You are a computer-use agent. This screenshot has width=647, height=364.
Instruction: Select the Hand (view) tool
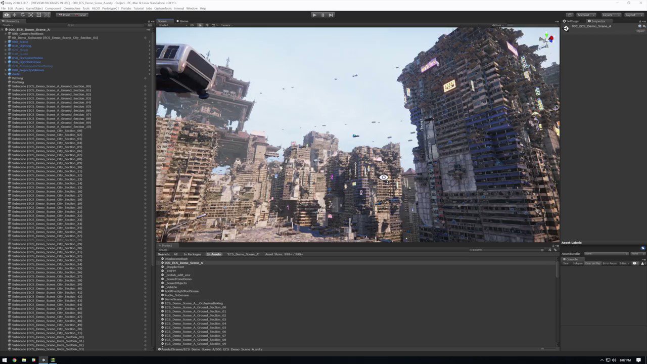6,15
